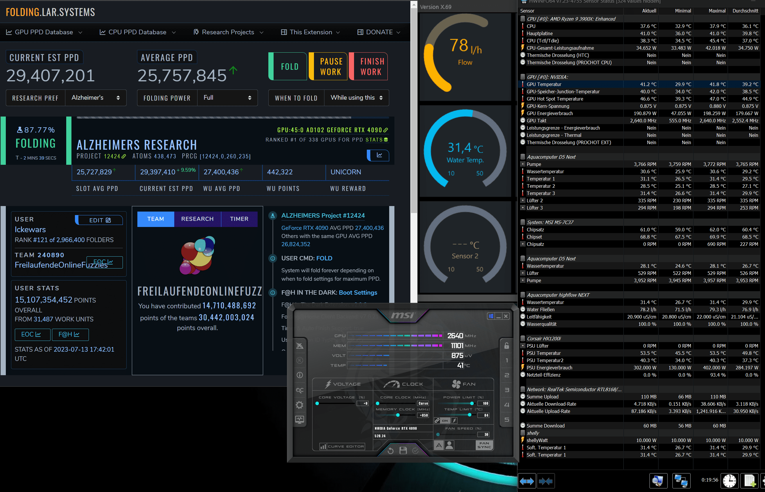Open the Boot Settings link
This screenshot has height=492, width=765.
[x=358, y=293]
